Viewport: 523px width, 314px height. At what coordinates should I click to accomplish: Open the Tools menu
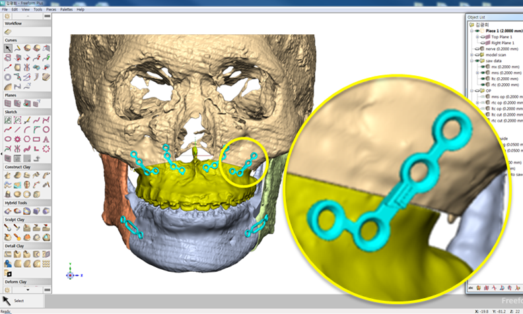pos(38,10)
